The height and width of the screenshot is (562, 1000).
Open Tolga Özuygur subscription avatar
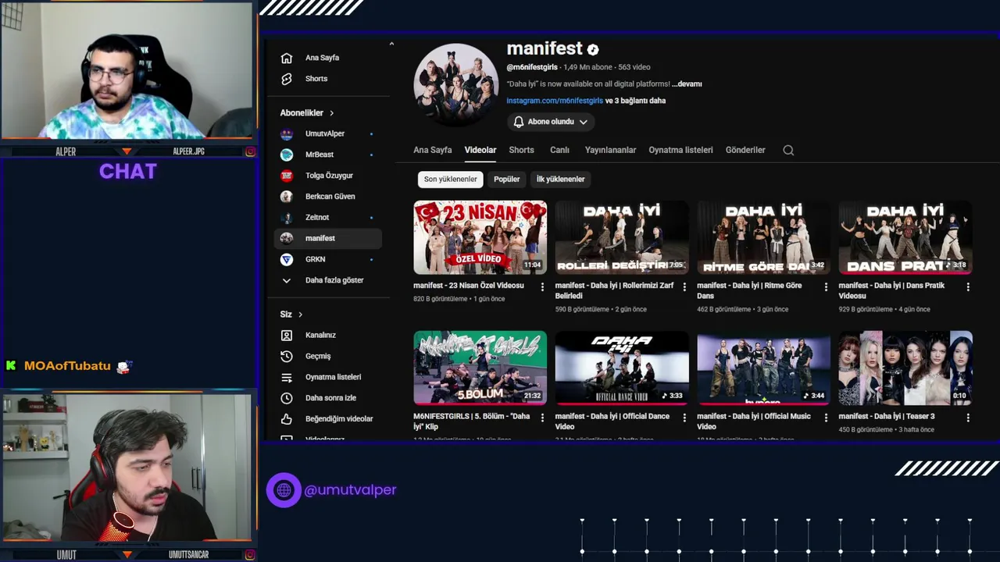pyautogui.click(x=287, y=176)
